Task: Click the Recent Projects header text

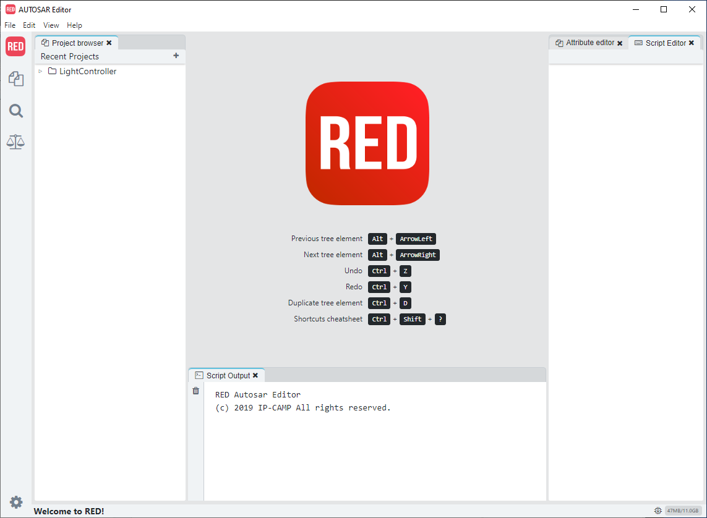Action: click(x=70, y=56)
